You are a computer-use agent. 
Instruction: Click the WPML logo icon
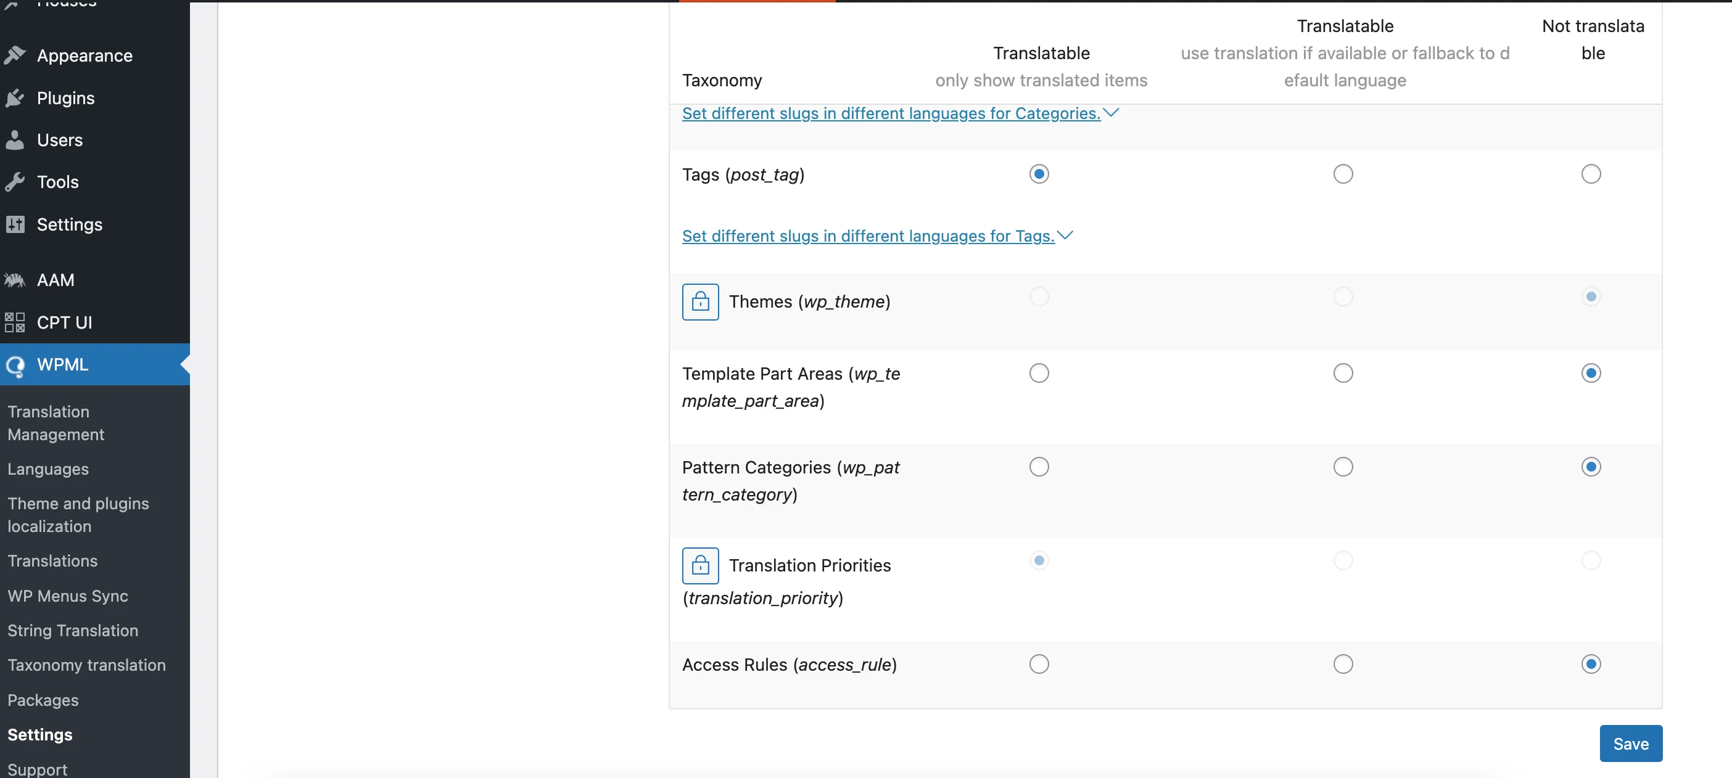click(15, 365)
